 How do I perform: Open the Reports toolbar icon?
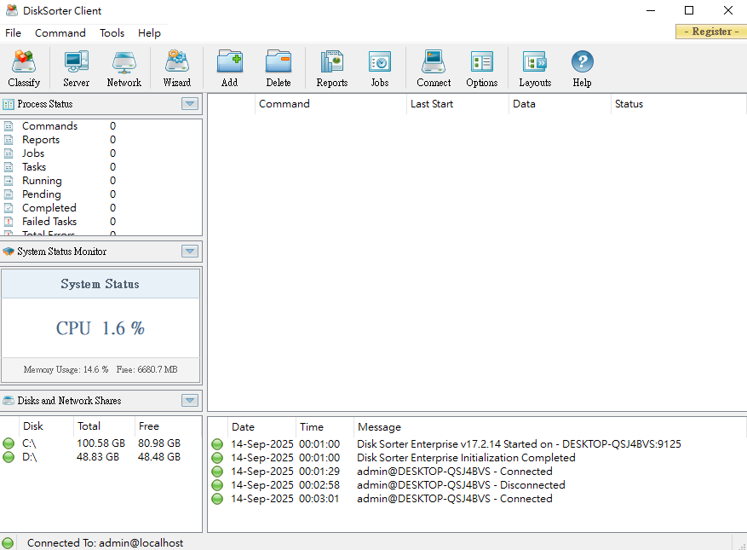pos(332,69)
